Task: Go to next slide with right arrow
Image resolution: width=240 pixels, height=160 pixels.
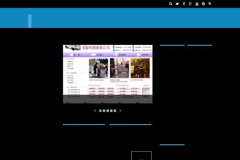Action: (120, 111)
